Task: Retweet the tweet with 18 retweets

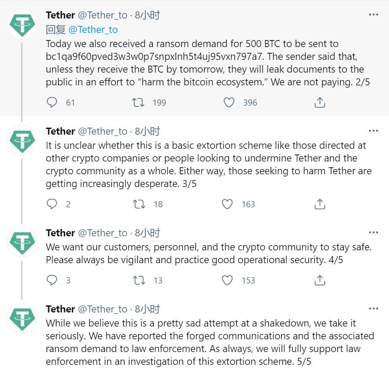Action: point(139,204)
